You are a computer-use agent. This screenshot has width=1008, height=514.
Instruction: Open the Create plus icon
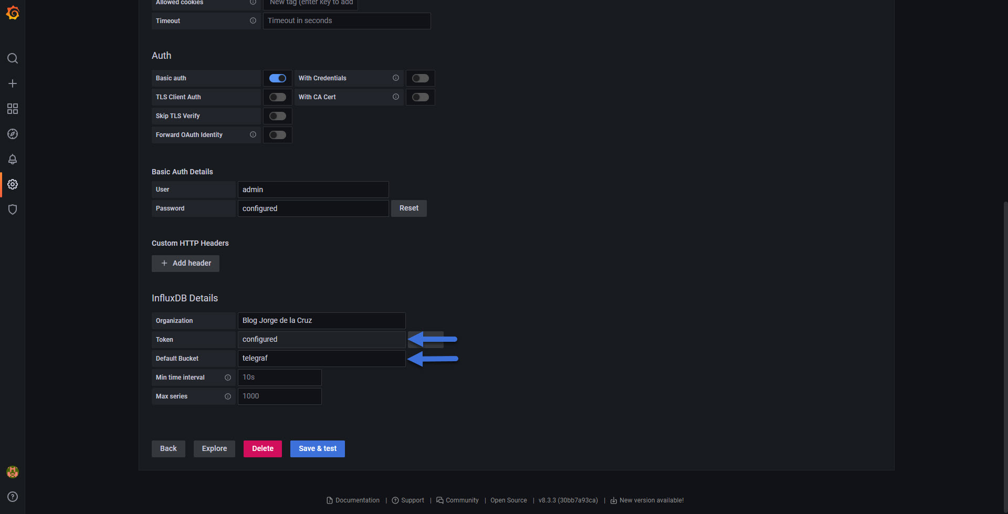[x=13, y=83]
